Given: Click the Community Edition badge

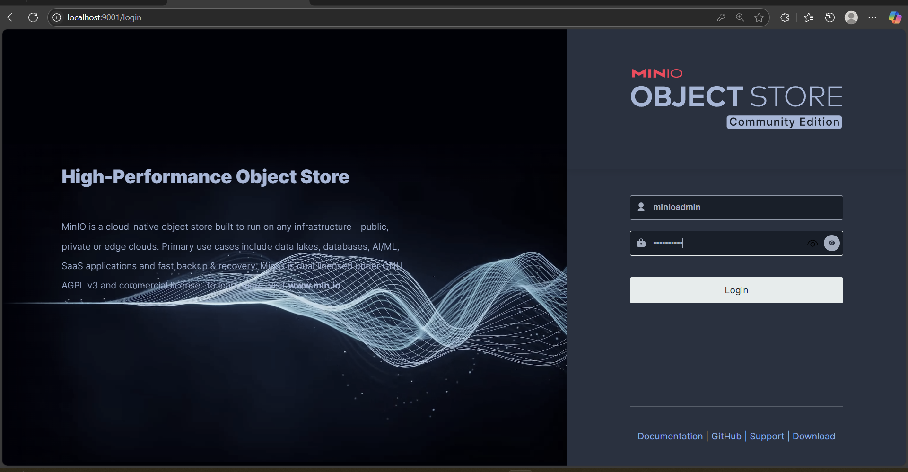Looking at the screenshot, I should 784,122.
